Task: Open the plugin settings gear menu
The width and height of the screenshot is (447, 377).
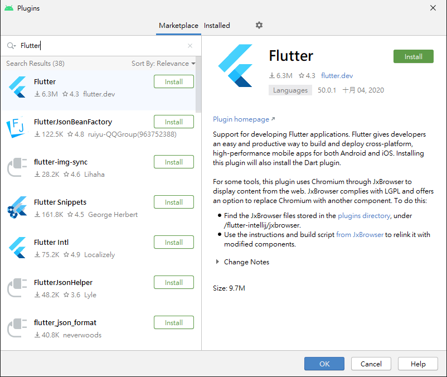Action: [x=259, y=25]
